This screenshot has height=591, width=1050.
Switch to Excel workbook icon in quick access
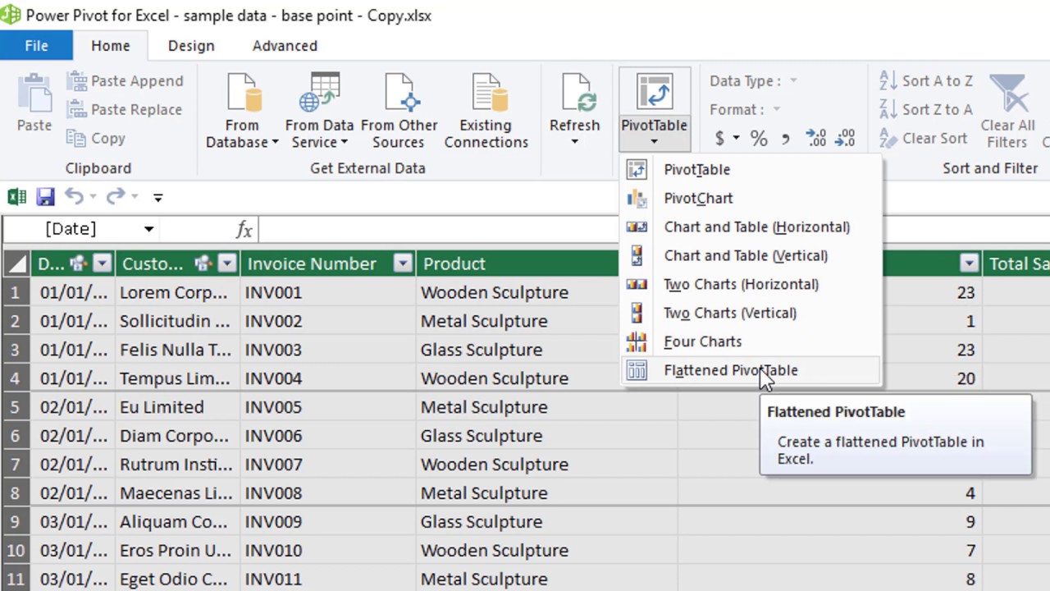coord(16,197)
